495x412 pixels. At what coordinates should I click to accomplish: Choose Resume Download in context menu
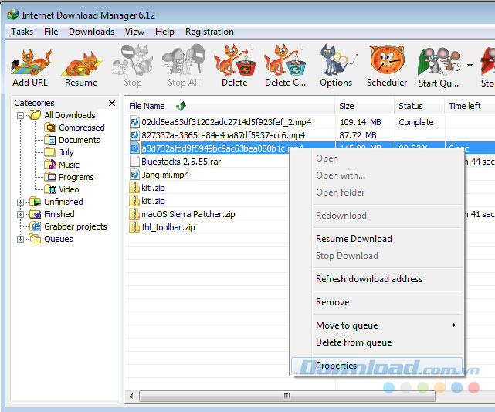[x=377, y=239]
